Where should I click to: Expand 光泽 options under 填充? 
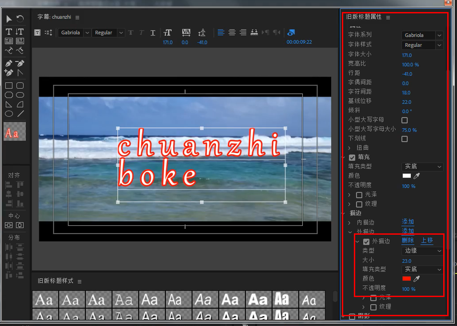[x=349, y=195]
